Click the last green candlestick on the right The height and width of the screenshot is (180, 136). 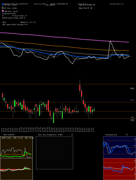(94, 110)
